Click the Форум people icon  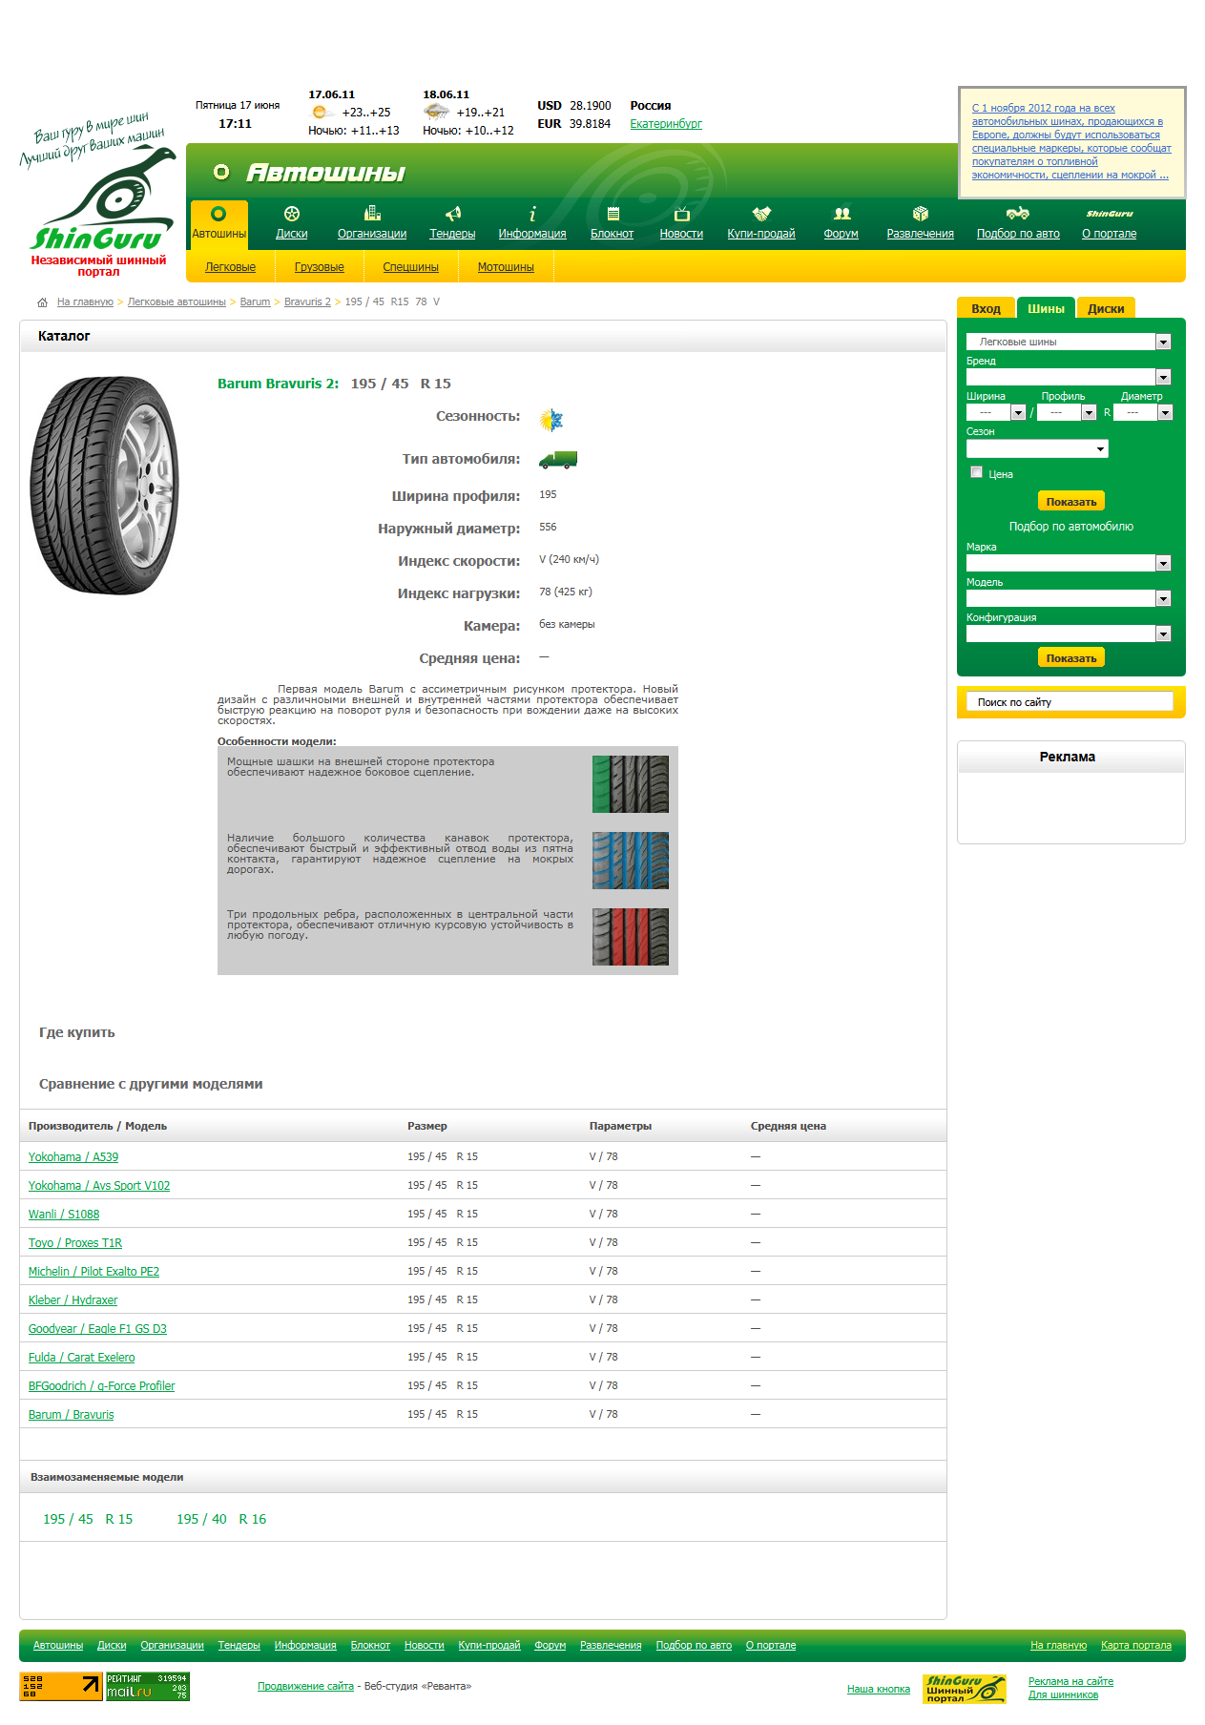pos(841,214)
